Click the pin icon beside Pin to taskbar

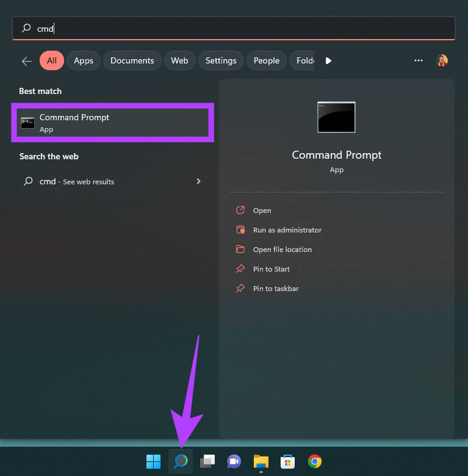tap(240, 288)
